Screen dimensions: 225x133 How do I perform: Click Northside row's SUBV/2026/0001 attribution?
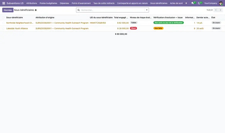[62, 23]
